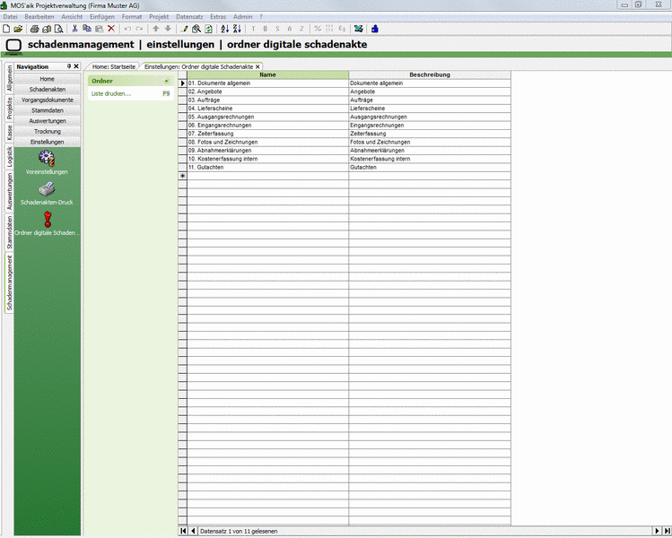Screen dimensions: 672x538
Task: Click the Move up arrow icon
Action: (x=156, y=29)
